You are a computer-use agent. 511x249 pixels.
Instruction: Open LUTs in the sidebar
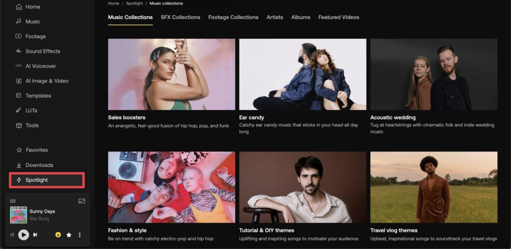pyautogui.click(x=26, y=111)
